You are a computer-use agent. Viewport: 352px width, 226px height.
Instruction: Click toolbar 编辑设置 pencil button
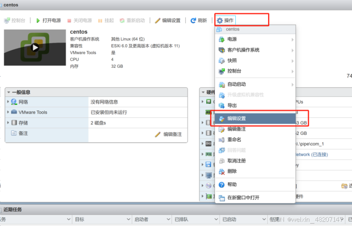(x=168, y=20)
